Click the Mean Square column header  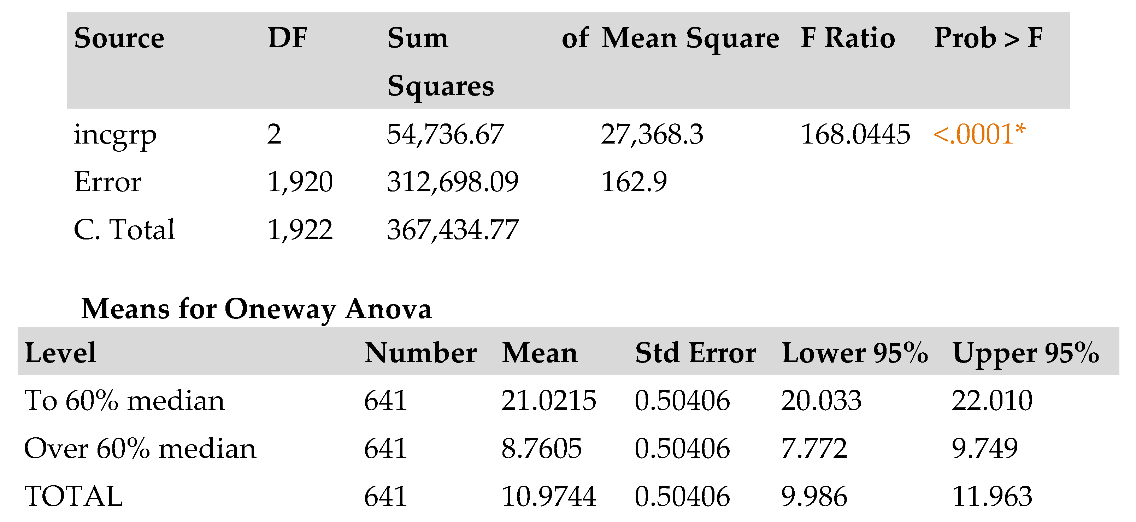[690, 38]
